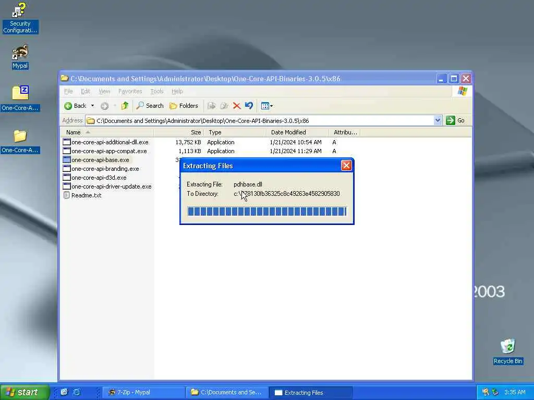534x400 pixels.
Task: Sort by Type column header
Action: pyautogui.click(x=235, y=132)
